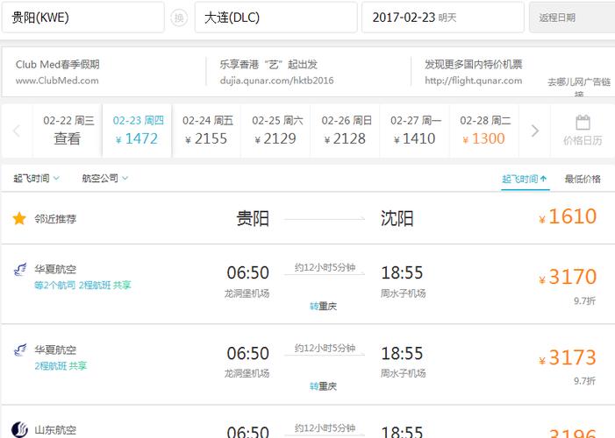This screenshot has height=438, width=615.
Task: Open the 航空公司 filter dropdown
Action: 104,178
